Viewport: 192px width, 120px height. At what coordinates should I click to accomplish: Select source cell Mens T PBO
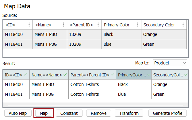[x=50, y=34]
